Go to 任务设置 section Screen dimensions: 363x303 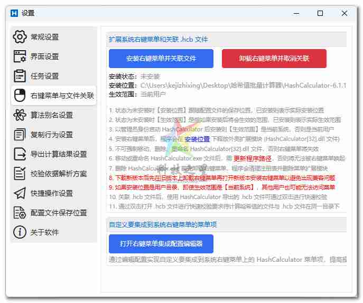(x=54, y=76)
